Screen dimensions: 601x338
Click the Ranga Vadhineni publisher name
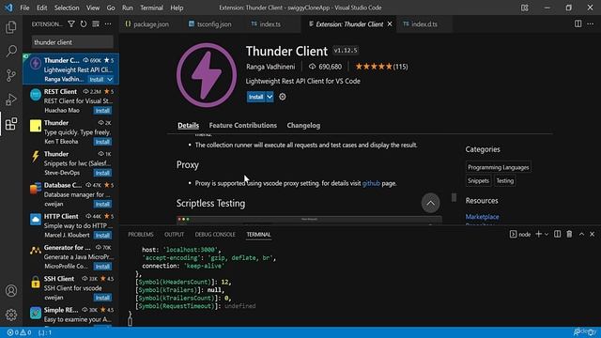click(x=270, y=67)
